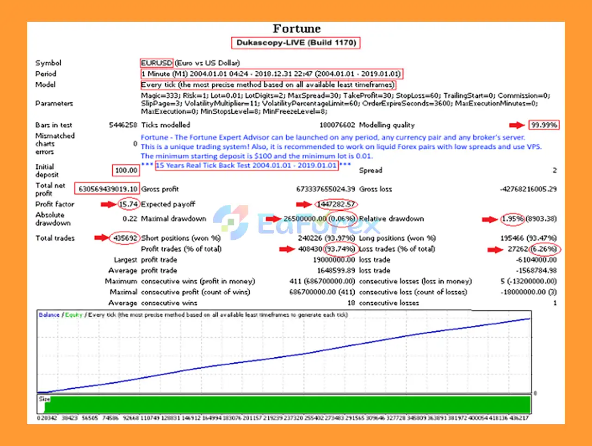Toggle the Balance legend label on the chart
The width and height of the screenshot is (592, 446).
pyautogui.click(x=48, y=315)
